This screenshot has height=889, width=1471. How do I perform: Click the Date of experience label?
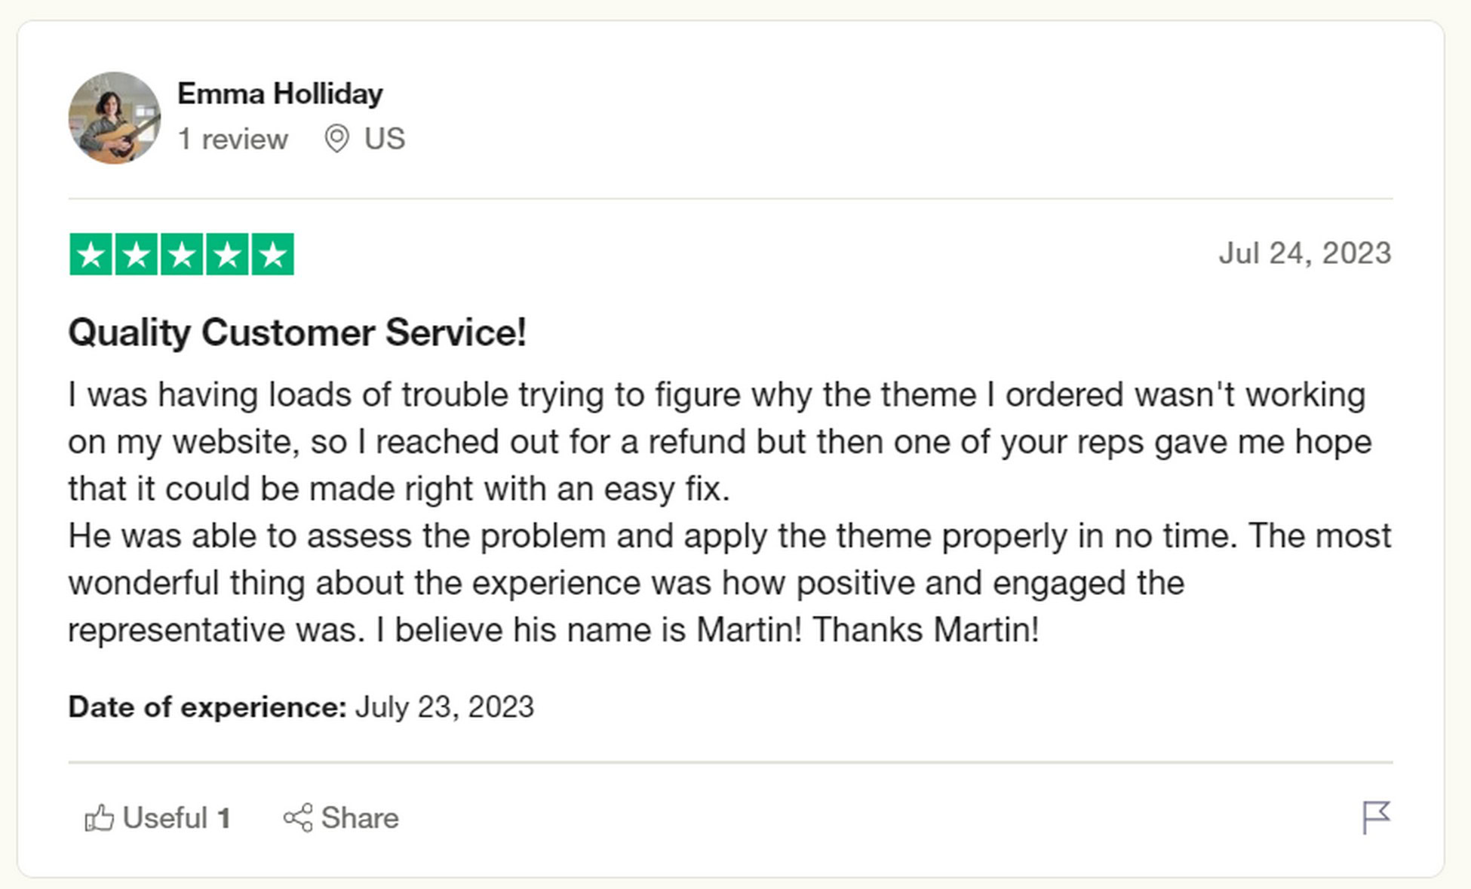207,707
